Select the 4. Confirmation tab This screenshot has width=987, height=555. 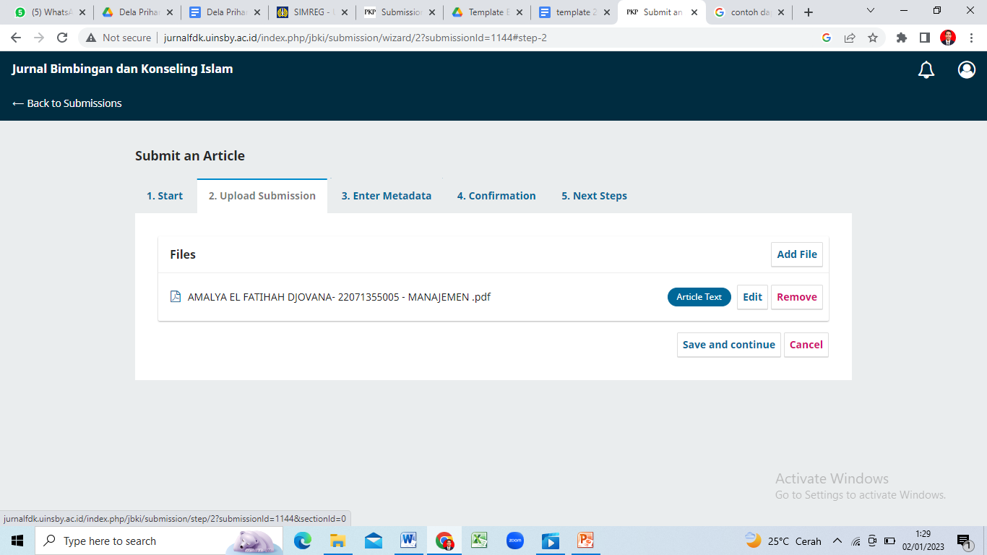pyautogui.click(x=496, y=196)
